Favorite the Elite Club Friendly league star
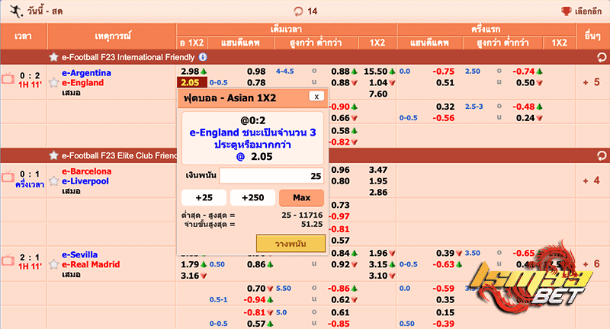Screen dimensions: 610x329 tap(53, 156)
